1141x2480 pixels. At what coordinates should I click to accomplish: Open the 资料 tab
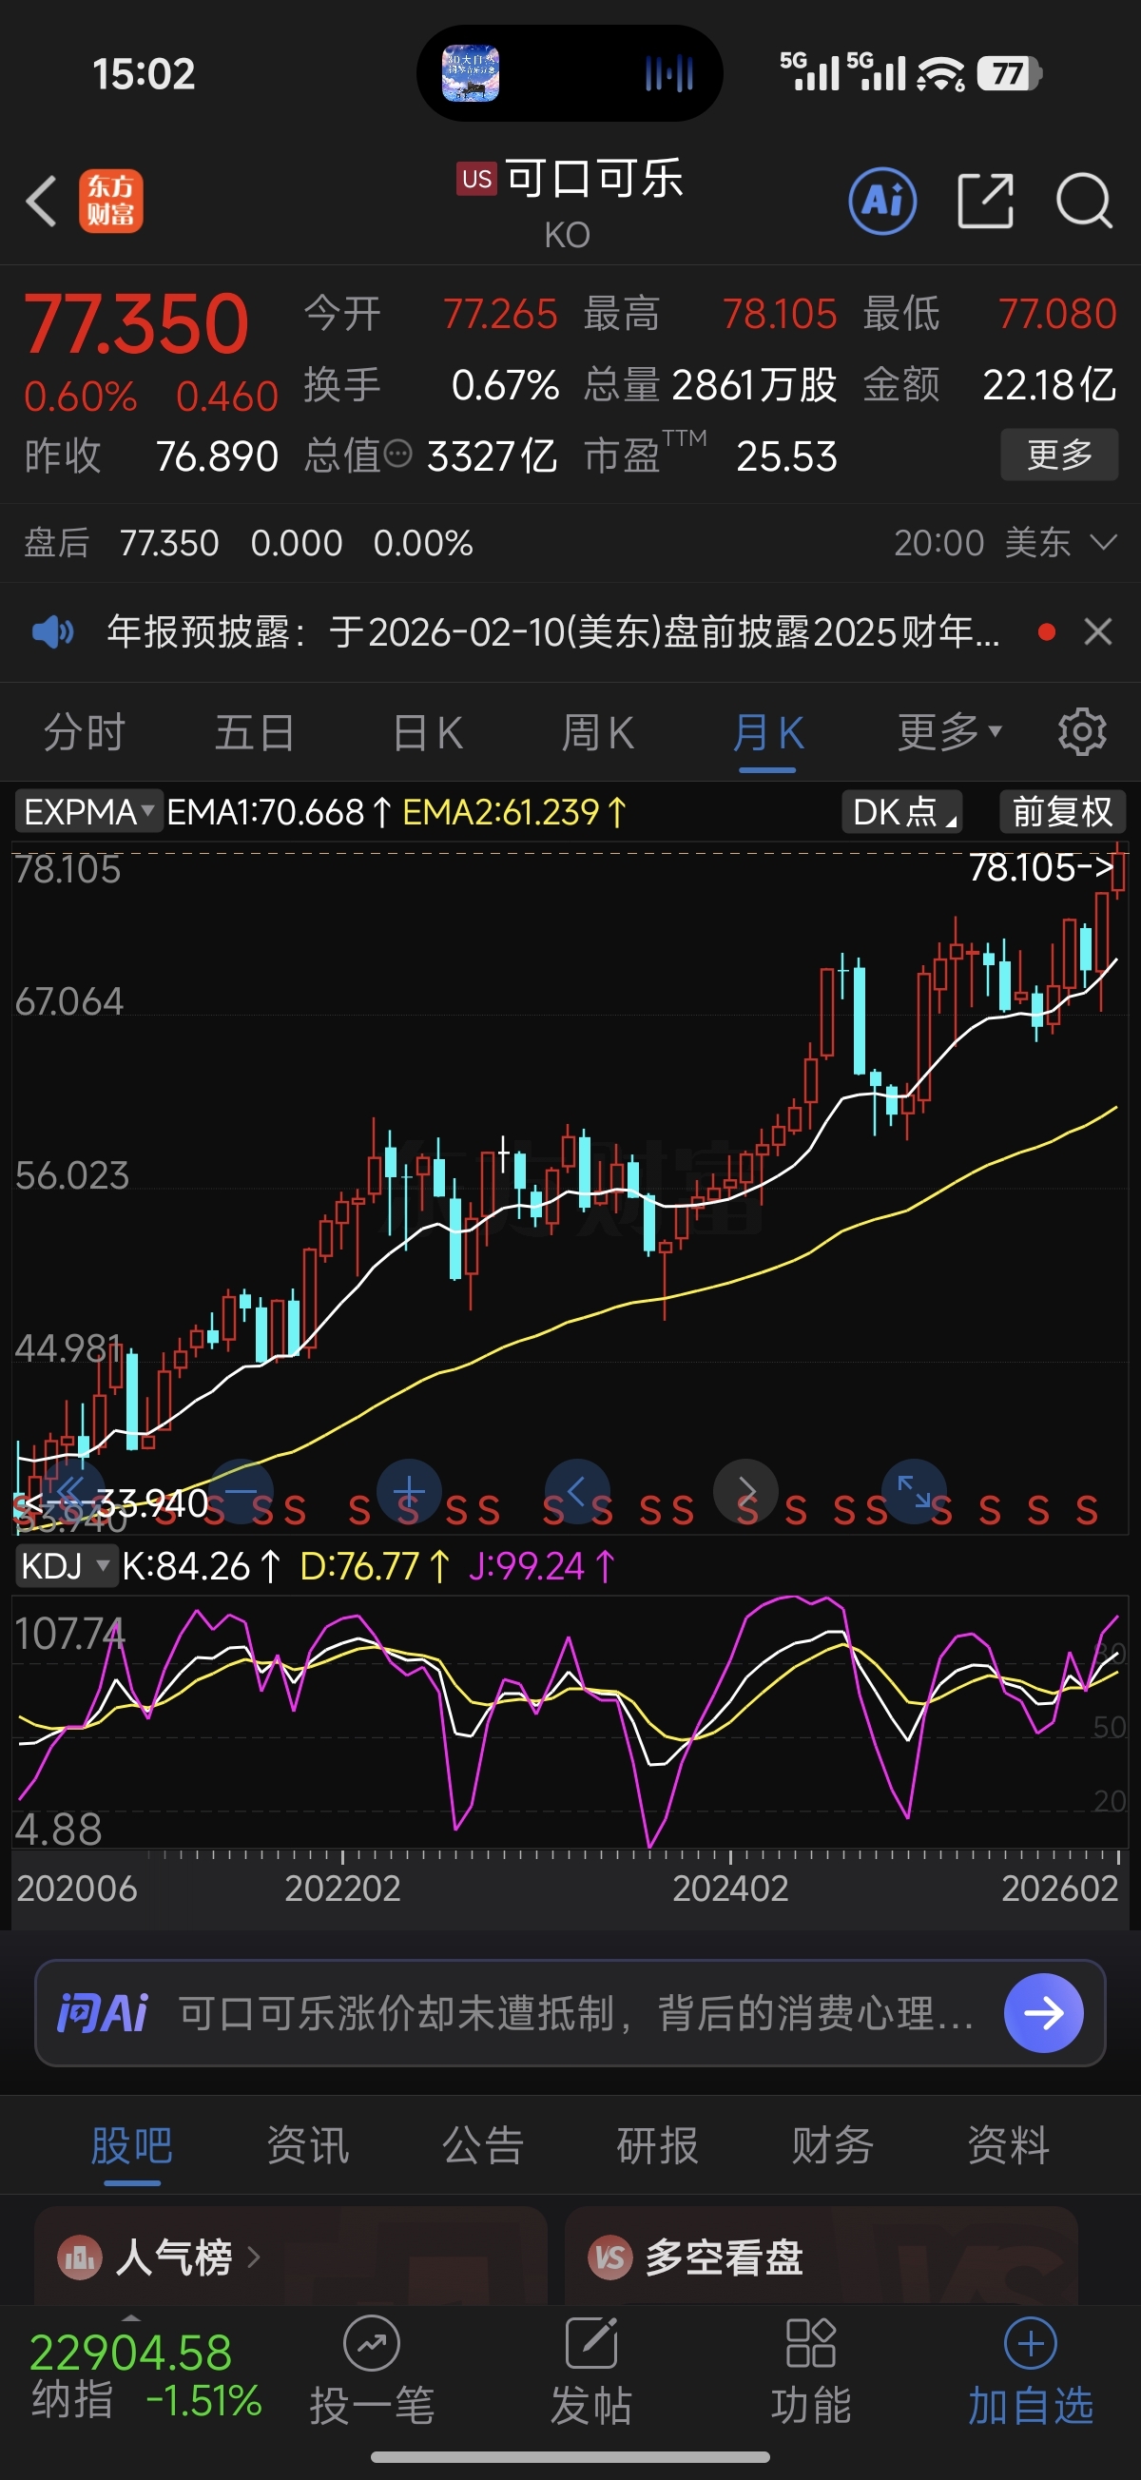[1008, 2145]
